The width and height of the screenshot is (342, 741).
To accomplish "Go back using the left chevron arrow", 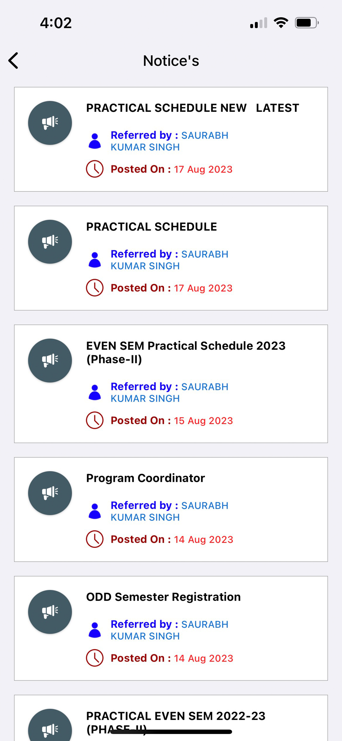I will 13,61.
